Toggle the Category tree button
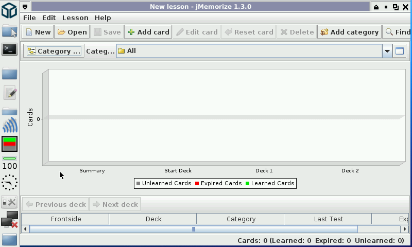This screenshot has width=412, height=247. pos(54,51)
